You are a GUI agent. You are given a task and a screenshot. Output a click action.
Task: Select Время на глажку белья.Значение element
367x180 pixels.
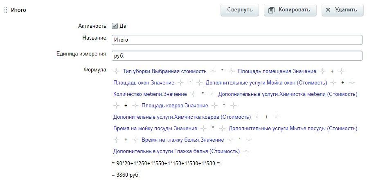(x=183, y=140)
